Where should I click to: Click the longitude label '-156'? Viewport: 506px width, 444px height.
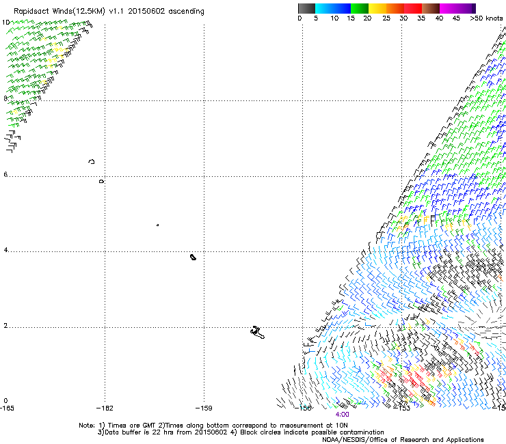(304, 408)
